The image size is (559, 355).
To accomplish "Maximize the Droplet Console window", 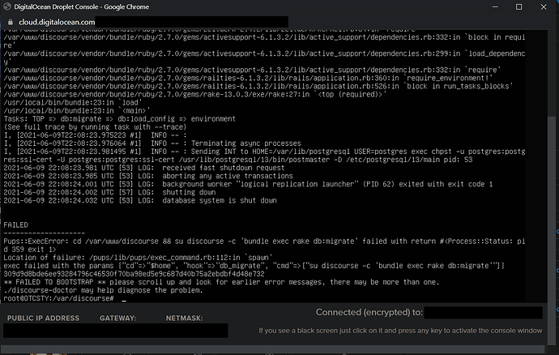I will click(x=518, y=6).
